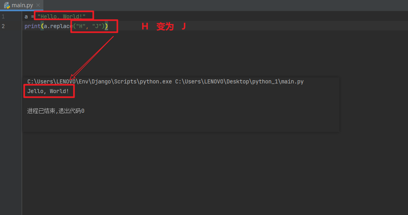The image size is (408, 215).
Task: Click line number 1 in the gutter
Action: tap(3, 16)
